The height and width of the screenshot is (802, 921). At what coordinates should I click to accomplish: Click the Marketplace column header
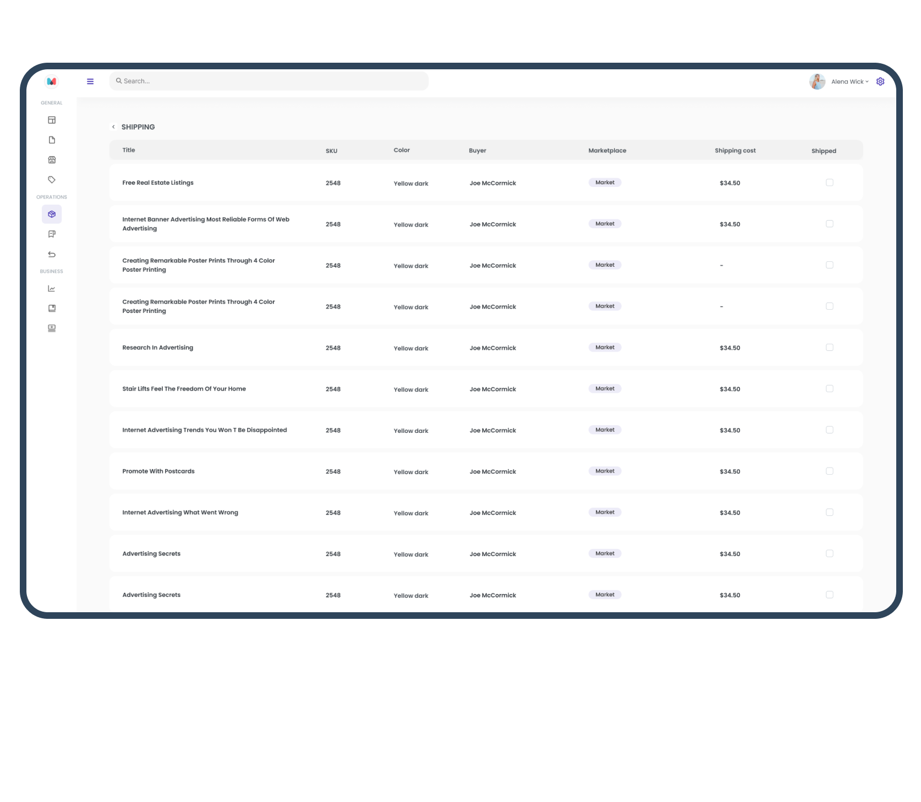click(607, 151)
